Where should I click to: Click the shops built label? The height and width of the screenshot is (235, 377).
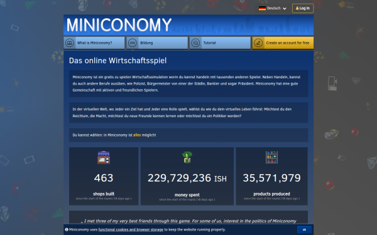(104, 194)
